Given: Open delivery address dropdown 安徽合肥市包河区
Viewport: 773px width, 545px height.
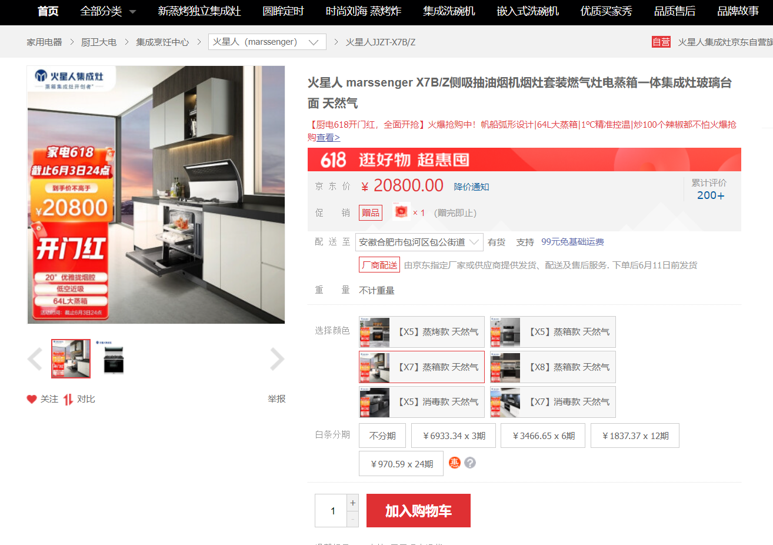Looking at the screenshot, I should [419, 242].
